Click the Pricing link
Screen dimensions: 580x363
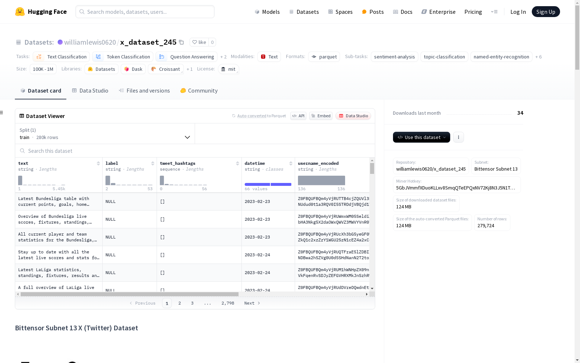[473, 12]
